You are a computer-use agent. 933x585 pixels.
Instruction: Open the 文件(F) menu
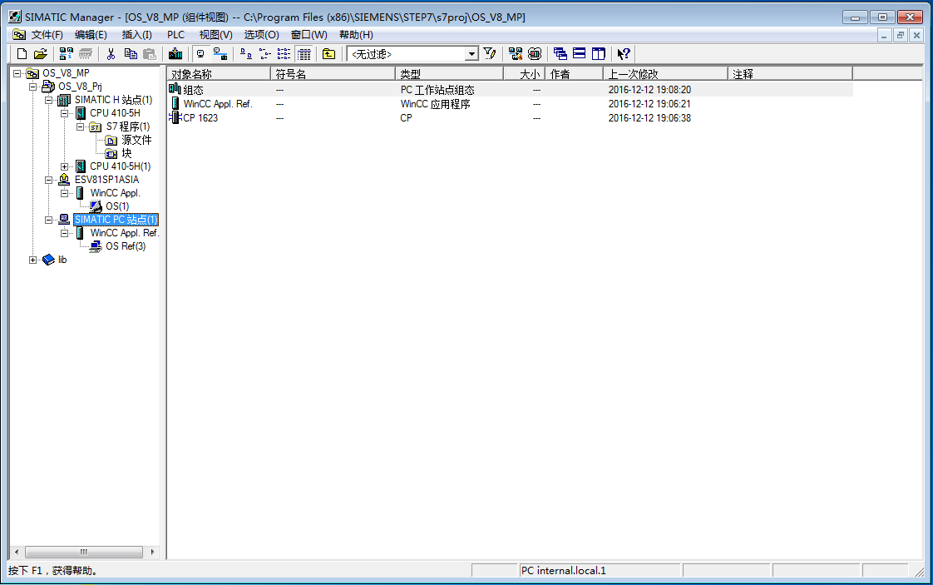(x=47, y=35)
